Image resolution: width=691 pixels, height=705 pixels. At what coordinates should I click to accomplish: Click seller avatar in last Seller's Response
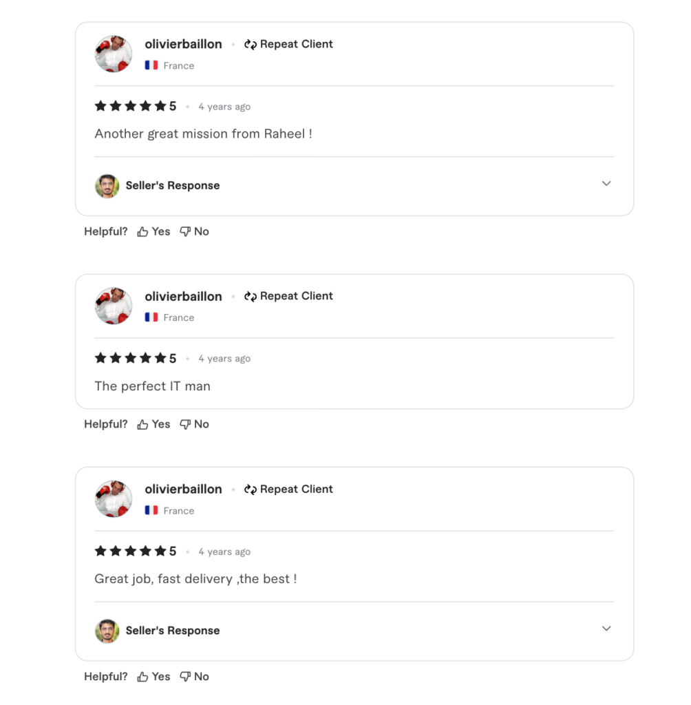point(107,631)
